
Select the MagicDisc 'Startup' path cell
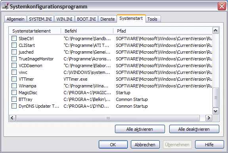(123, 93)
